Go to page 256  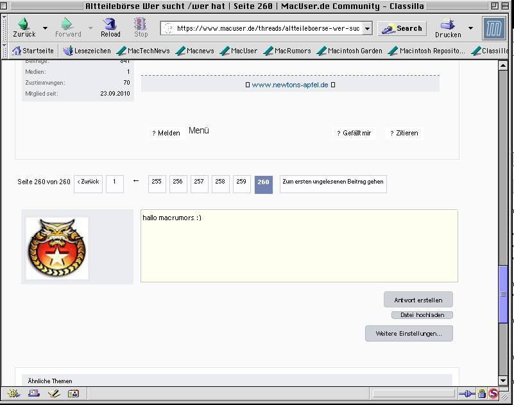[x=178, y=184]
